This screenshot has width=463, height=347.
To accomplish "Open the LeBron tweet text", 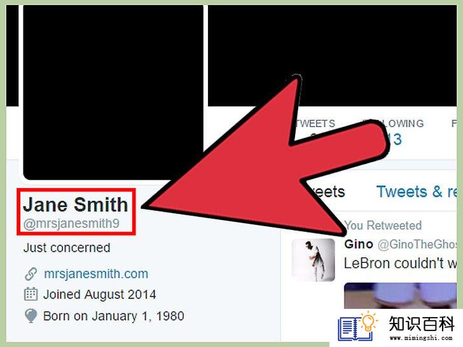I will 401,263.
